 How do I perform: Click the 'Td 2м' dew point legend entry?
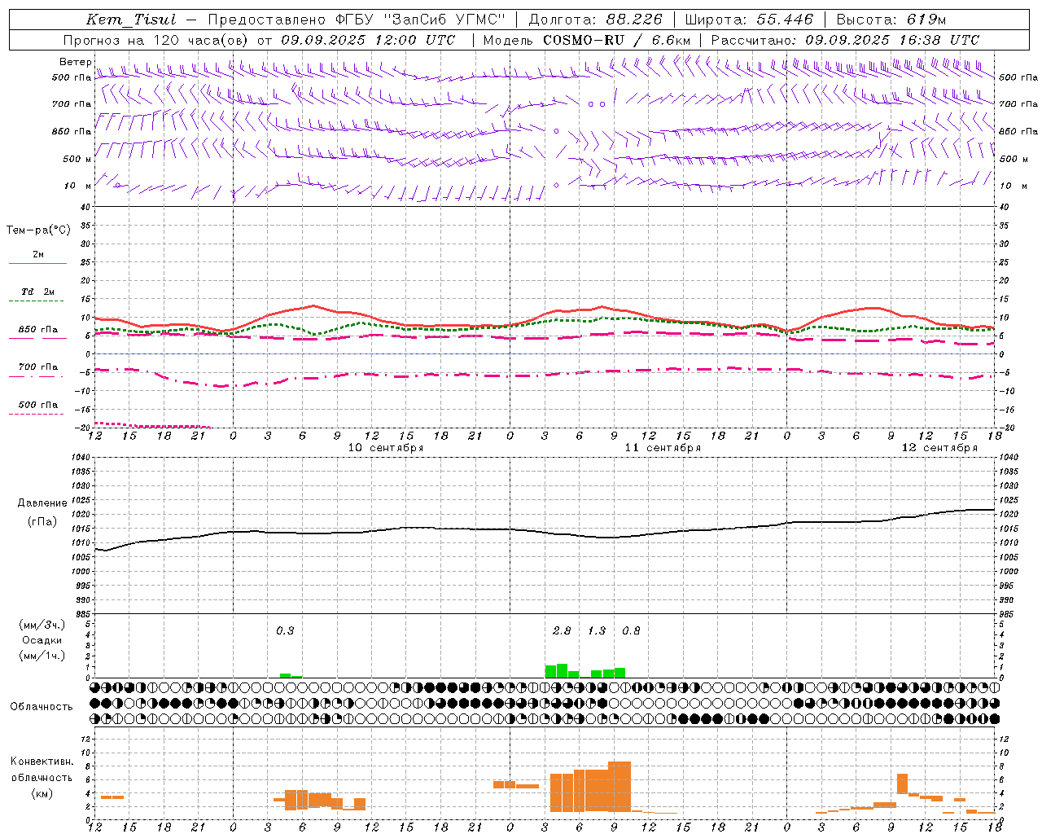[38, 292]
